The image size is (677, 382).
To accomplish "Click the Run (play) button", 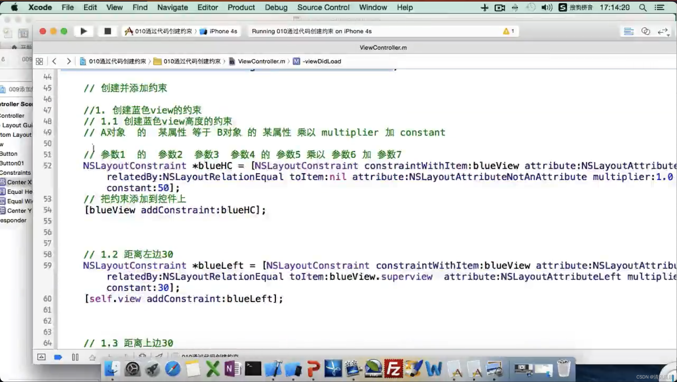I will [x=84, y=31].
